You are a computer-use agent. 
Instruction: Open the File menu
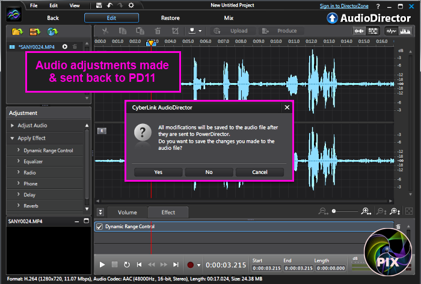click(x=34, y=5)
